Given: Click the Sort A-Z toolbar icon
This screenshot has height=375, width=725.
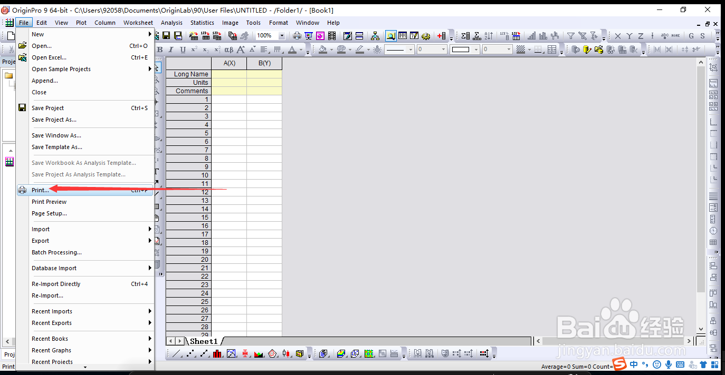Looking at the screenshot, I should pyautogui.click(x=489, y=36).
